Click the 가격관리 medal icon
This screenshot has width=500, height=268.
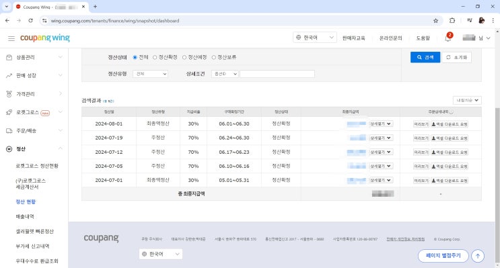tap(9, 94)
